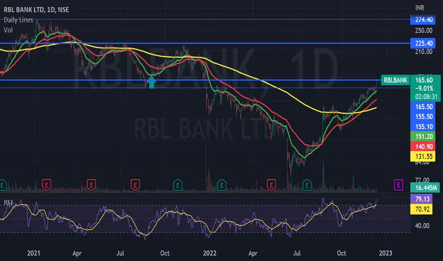Click the 40.00 RSI axis value

pyautogui.click(x=422, y=226)
